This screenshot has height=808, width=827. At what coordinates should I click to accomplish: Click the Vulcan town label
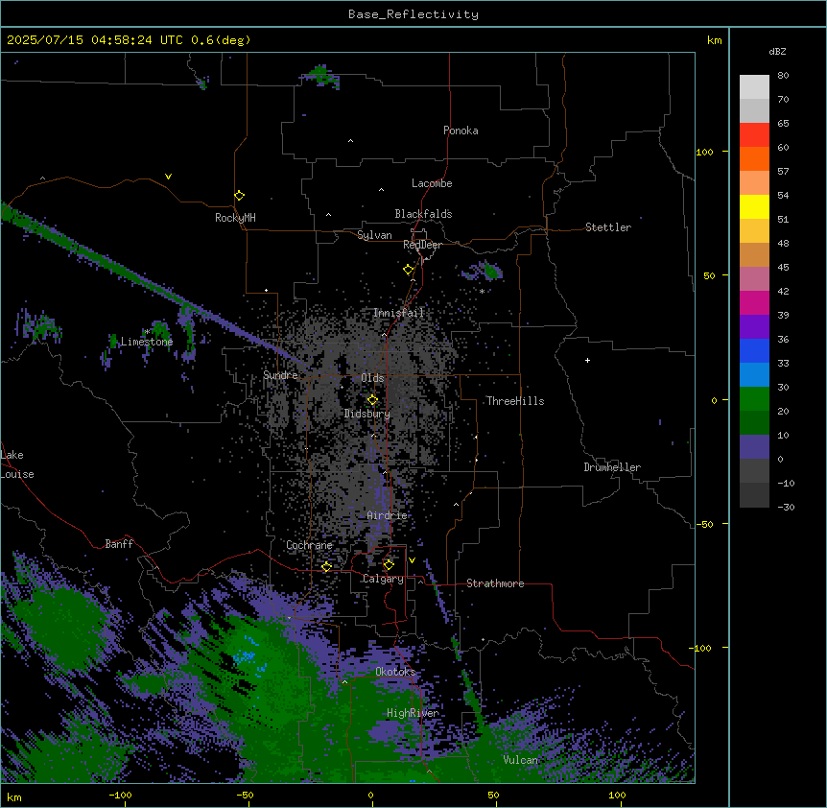point(521,760)
